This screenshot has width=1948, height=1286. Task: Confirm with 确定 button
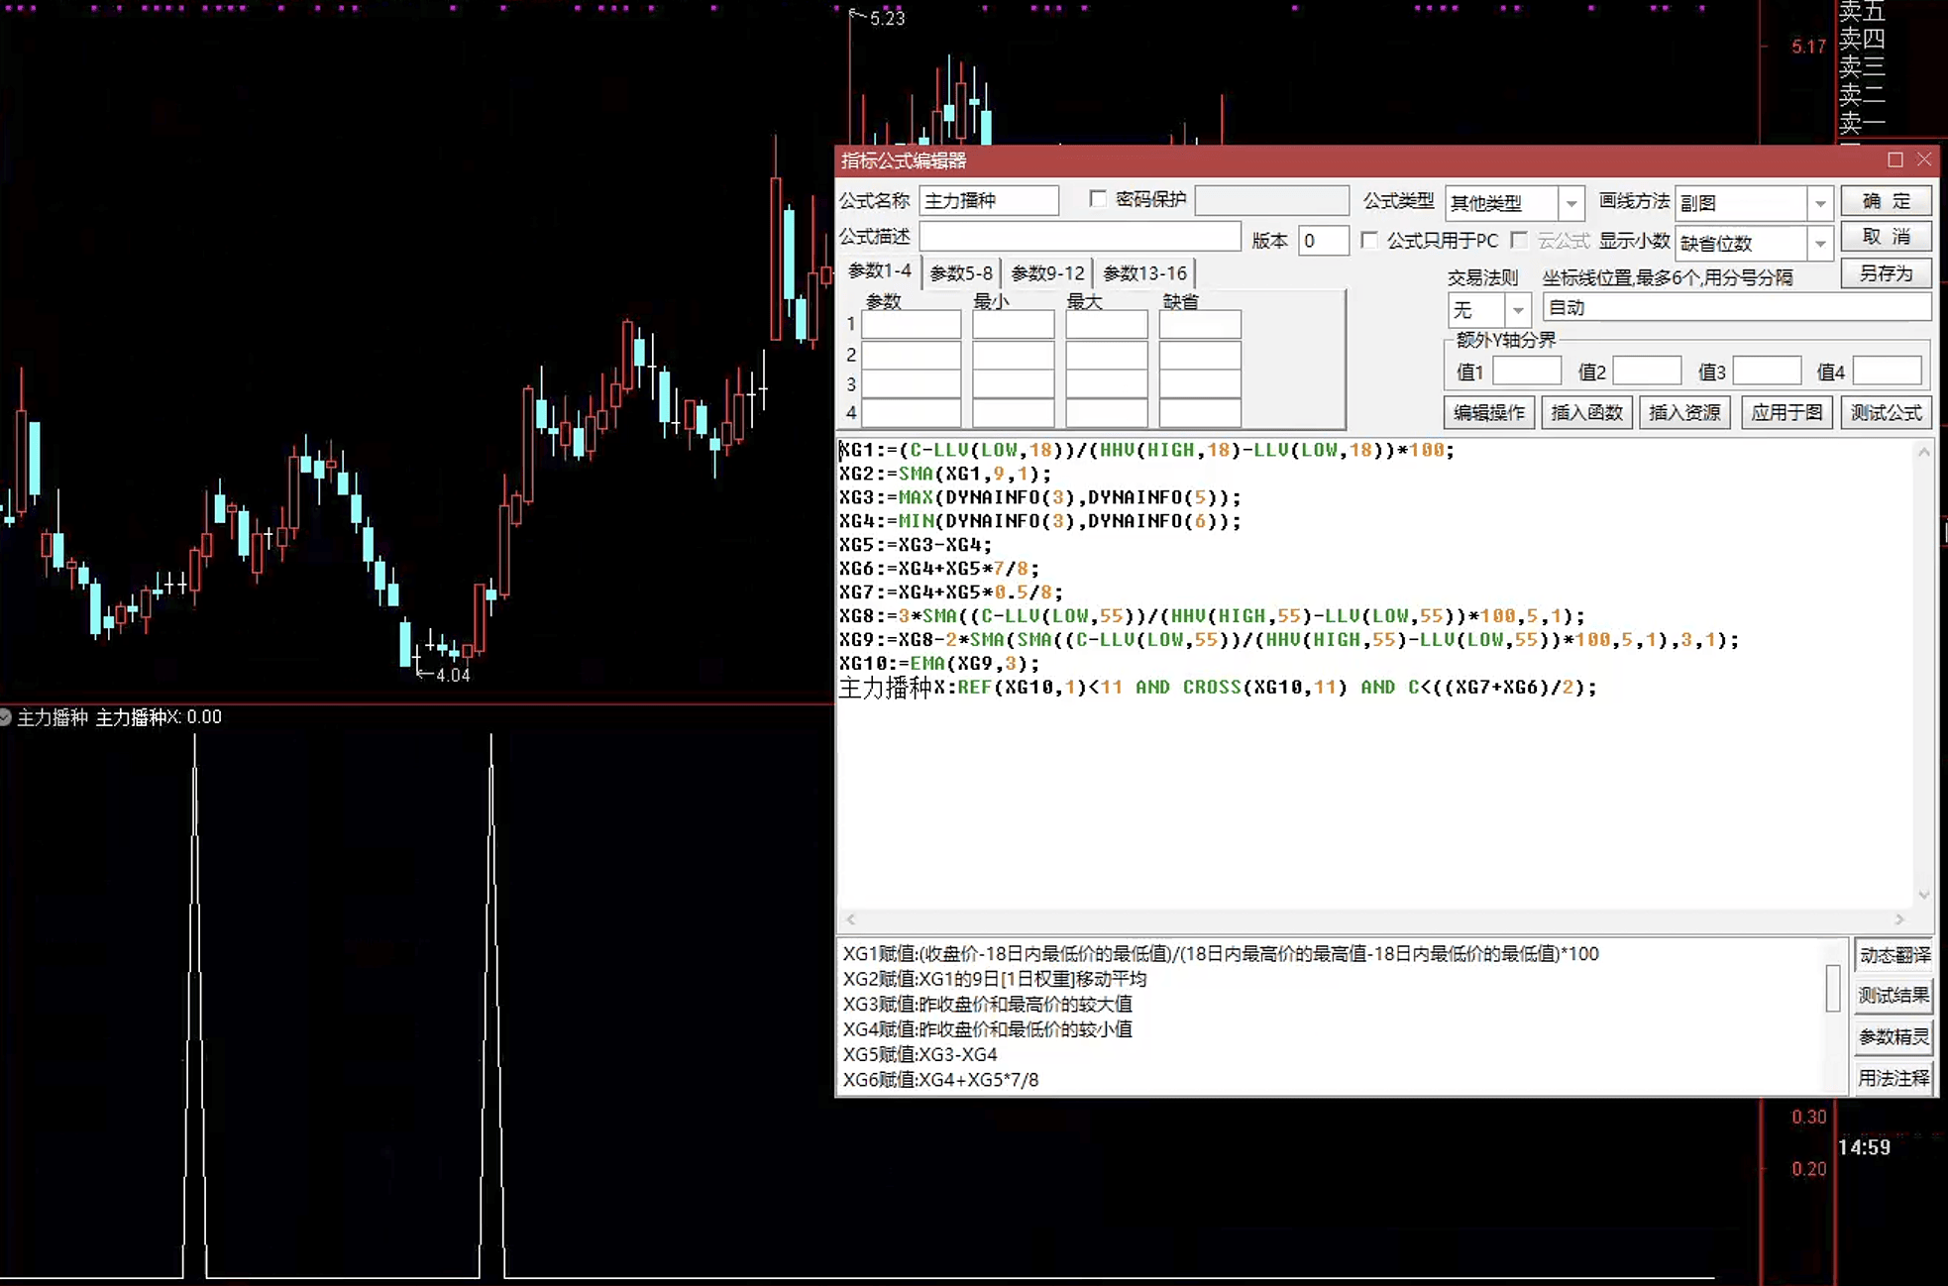point(1887,201)
